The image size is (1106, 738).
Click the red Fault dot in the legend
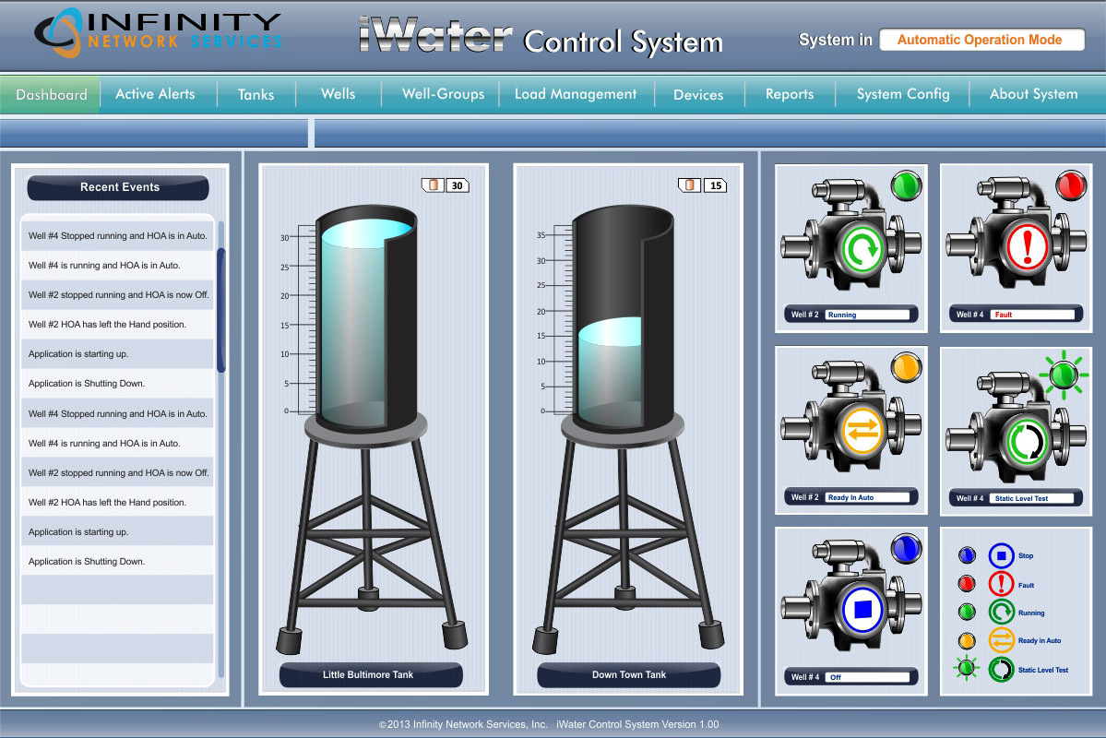(967, 584)
